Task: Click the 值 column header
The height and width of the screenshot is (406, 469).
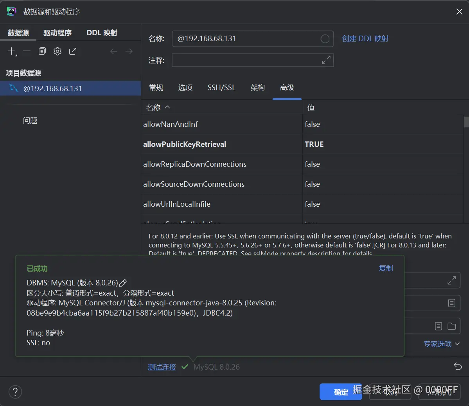Action: pos(383,107)
